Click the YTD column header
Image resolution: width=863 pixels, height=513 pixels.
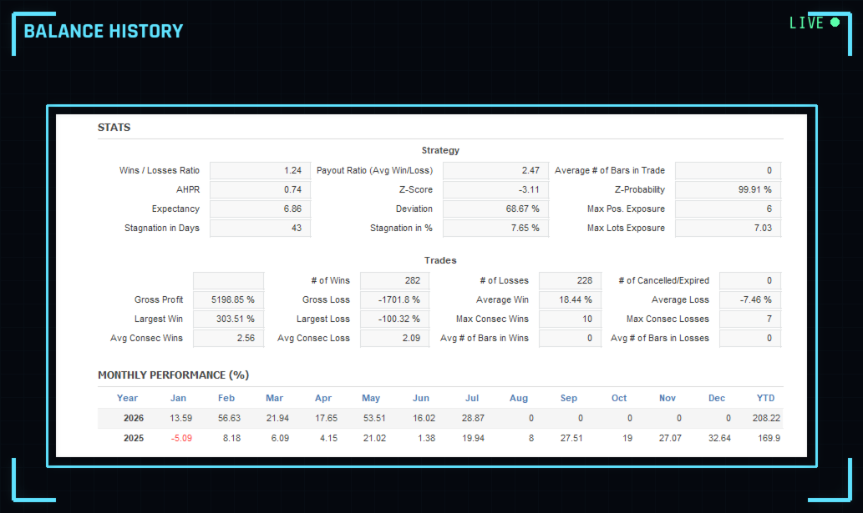tap(765, 398)
